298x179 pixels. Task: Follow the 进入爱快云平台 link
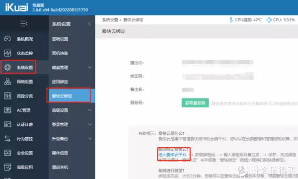(x=172, y=155)
